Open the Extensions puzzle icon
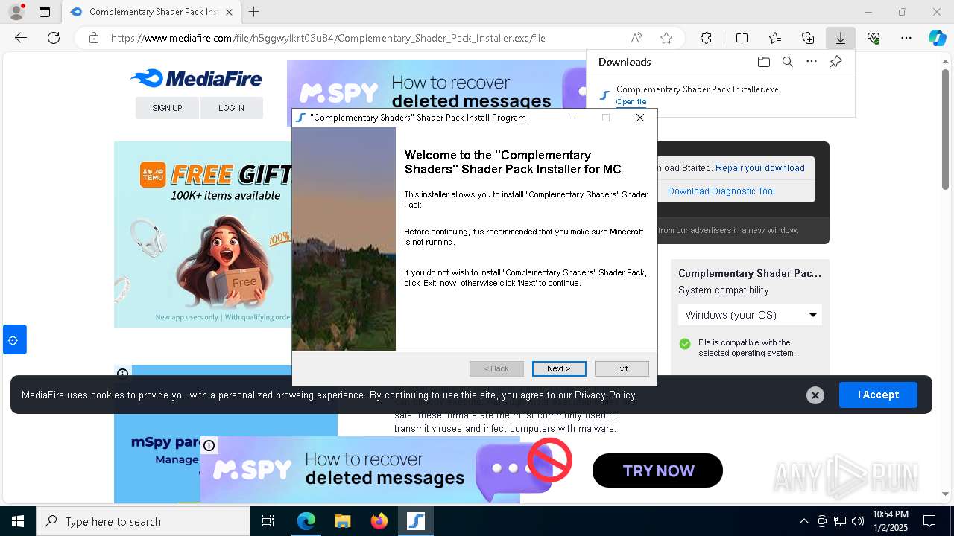954x536 pixels. [706, 38]
